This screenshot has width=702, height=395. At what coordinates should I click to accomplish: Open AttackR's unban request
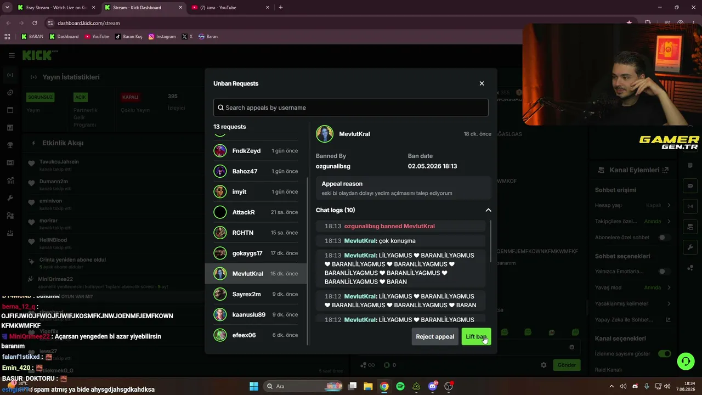256,212
